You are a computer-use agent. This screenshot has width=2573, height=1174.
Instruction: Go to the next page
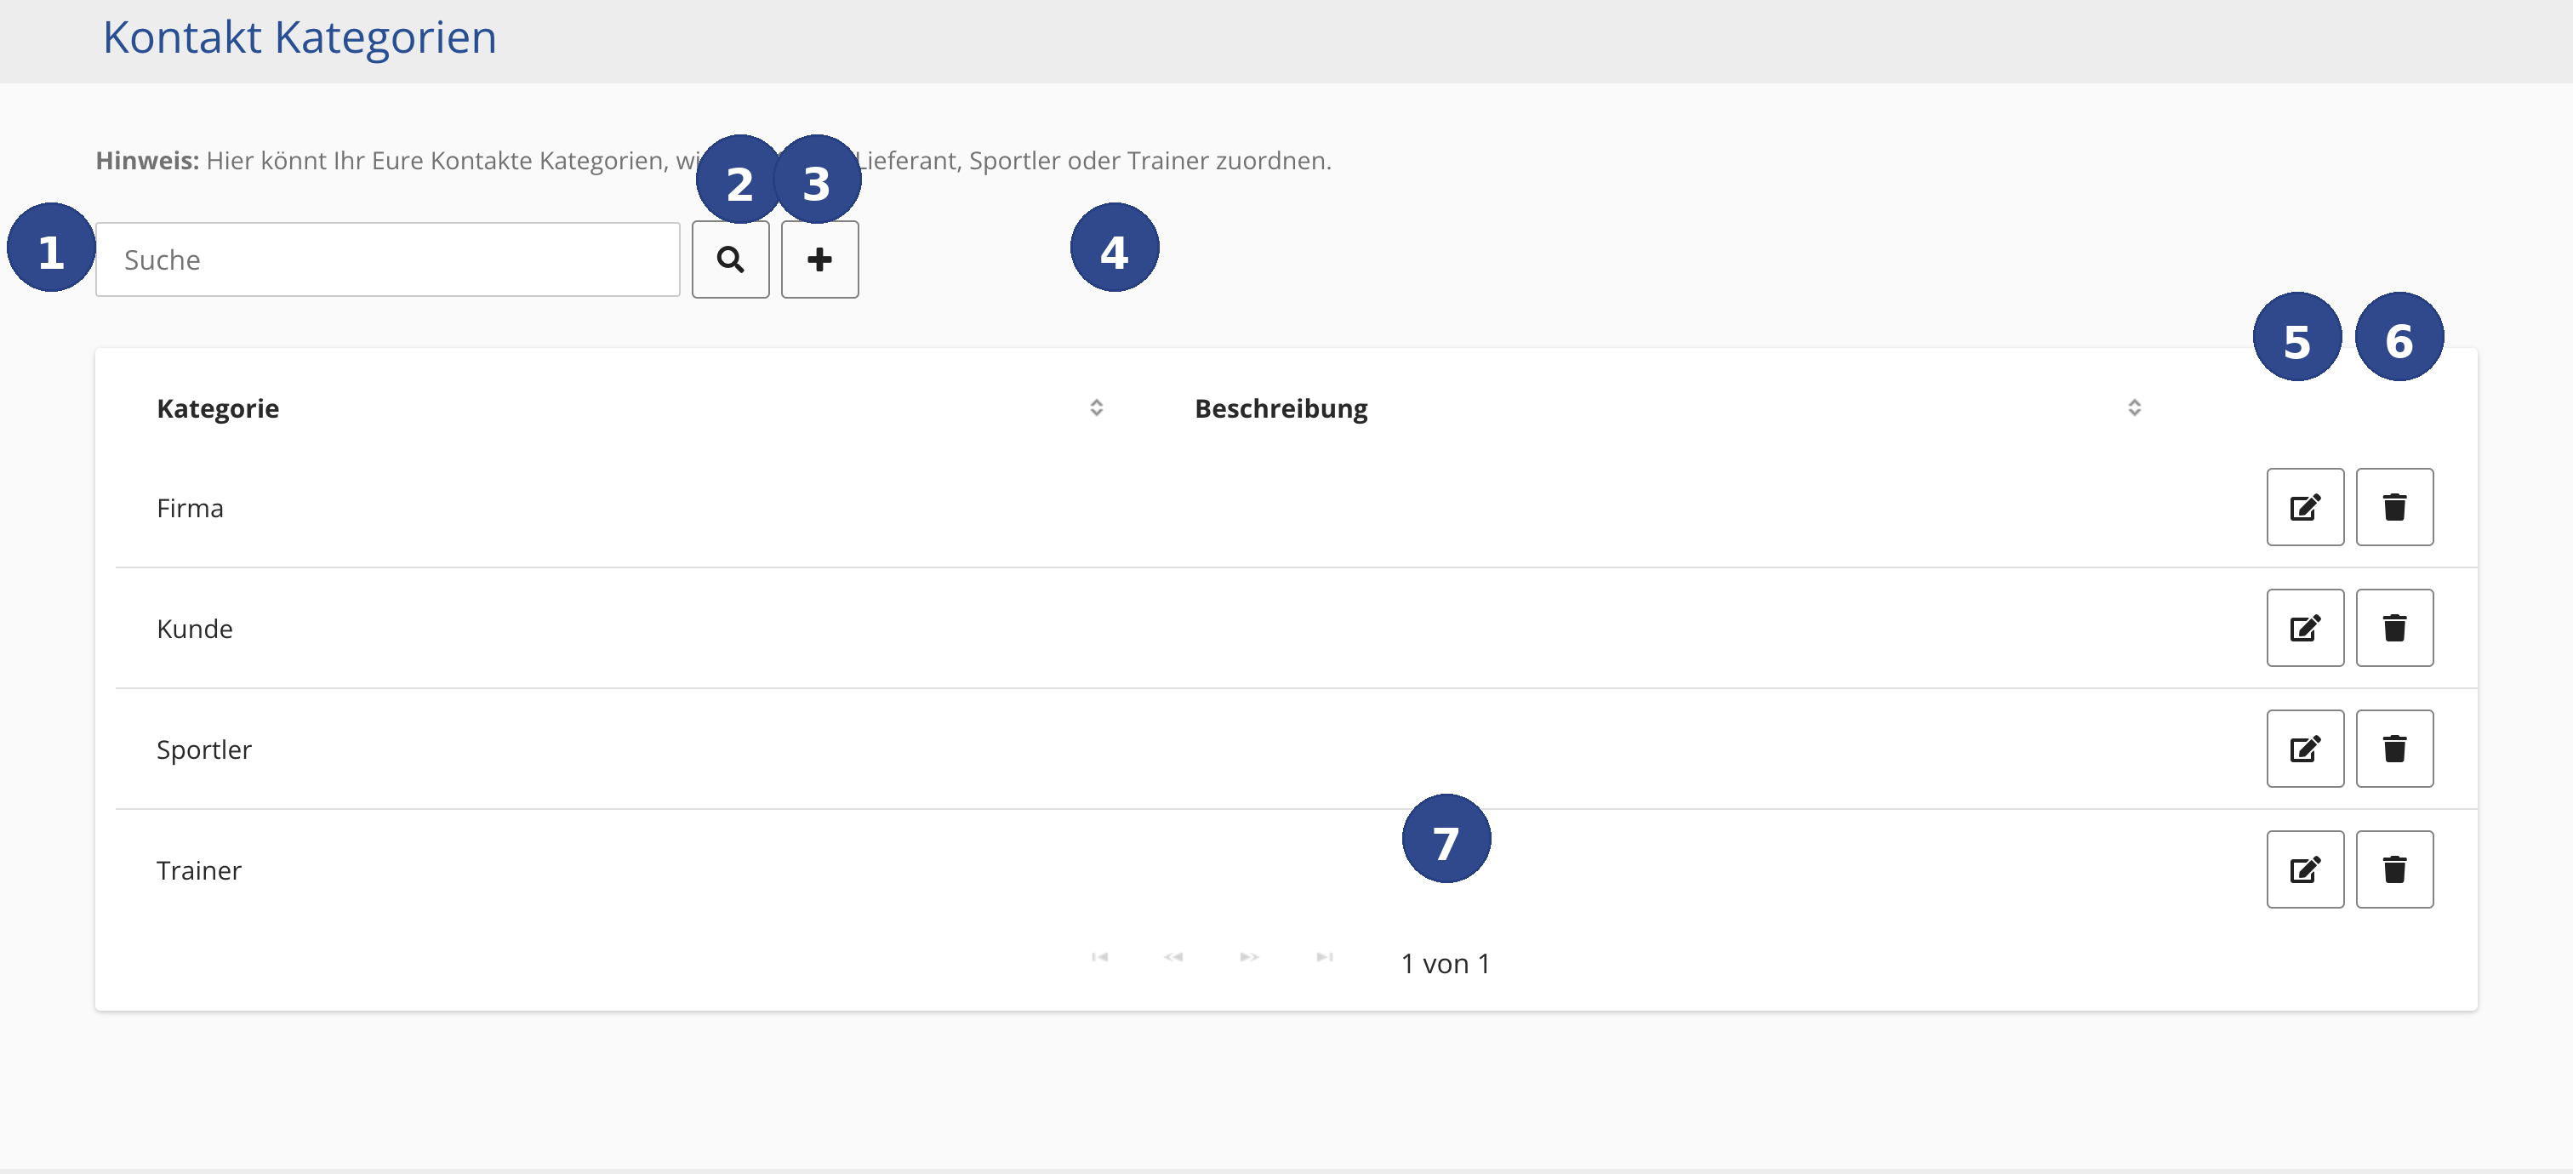pos(1248,957)
